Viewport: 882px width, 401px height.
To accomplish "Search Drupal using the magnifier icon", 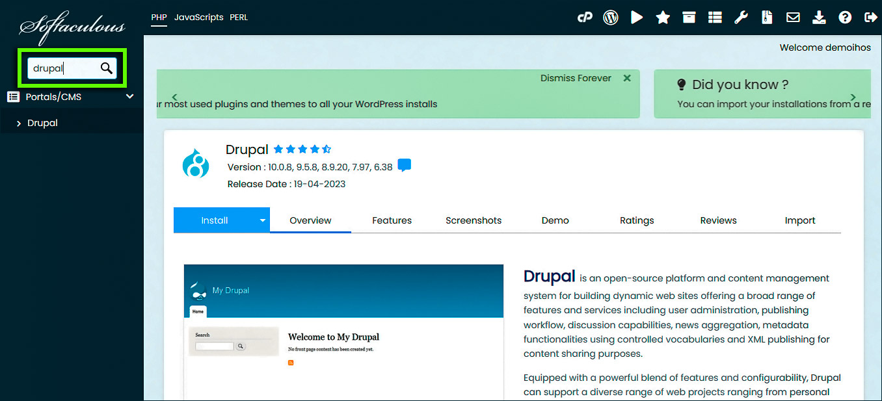I will coord(107,68).
